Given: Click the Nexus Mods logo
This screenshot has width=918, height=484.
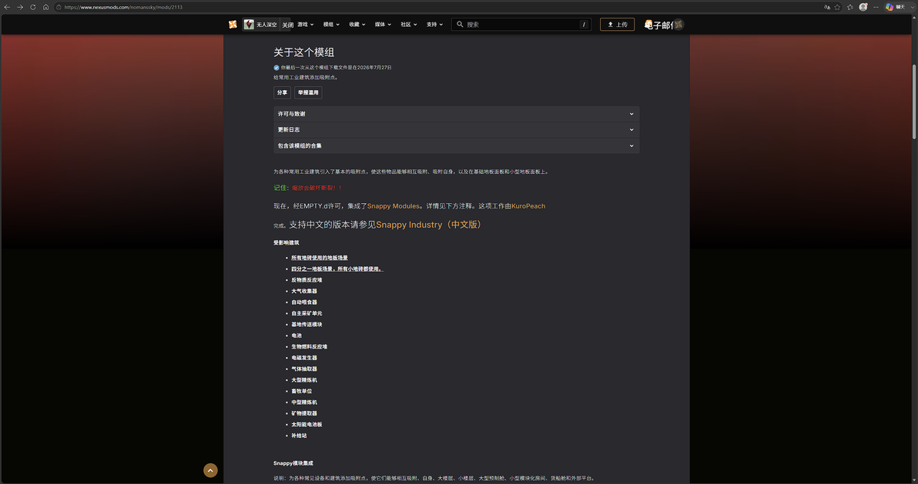Looking at the screenshot, I should [233, 25].
